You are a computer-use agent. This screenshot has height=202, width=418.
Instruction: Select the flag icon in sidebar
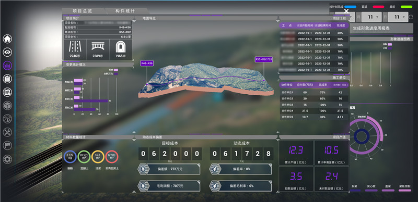7,145
